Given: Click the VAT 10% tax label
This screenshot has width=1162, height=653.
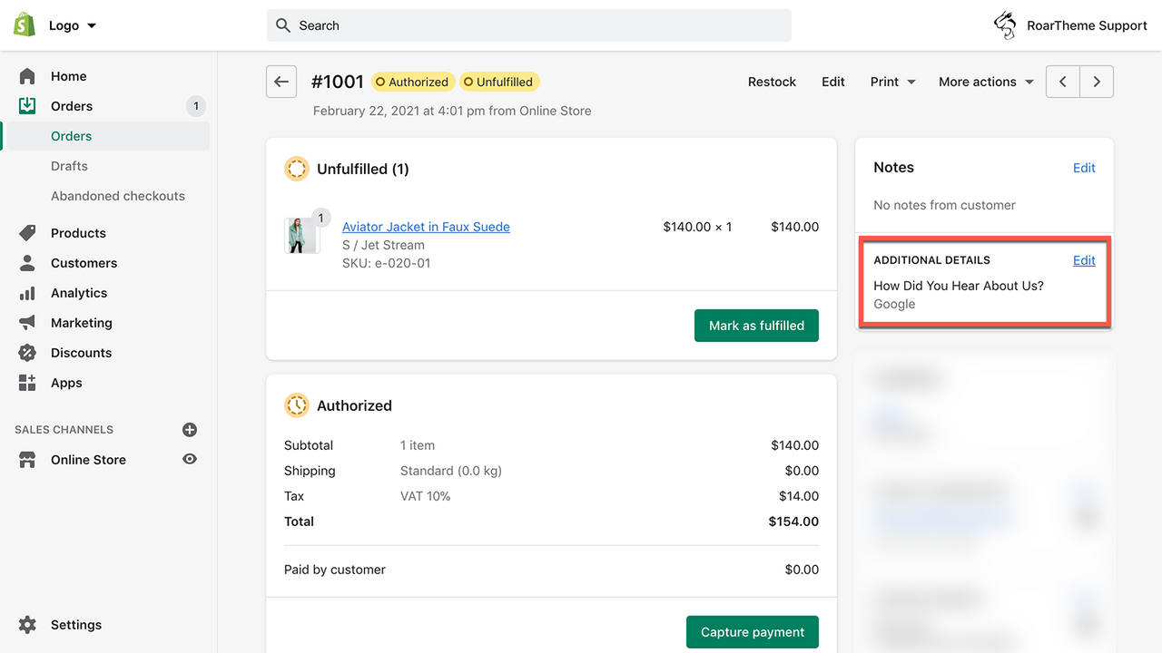Looking at the screenshot, I should click(x=426, y=496).
